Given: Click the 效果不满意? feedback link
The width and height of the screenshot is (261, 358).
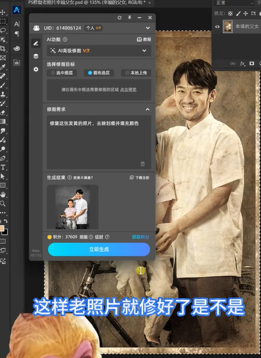Looking at the screenshot, I should [x=83, y=177].
